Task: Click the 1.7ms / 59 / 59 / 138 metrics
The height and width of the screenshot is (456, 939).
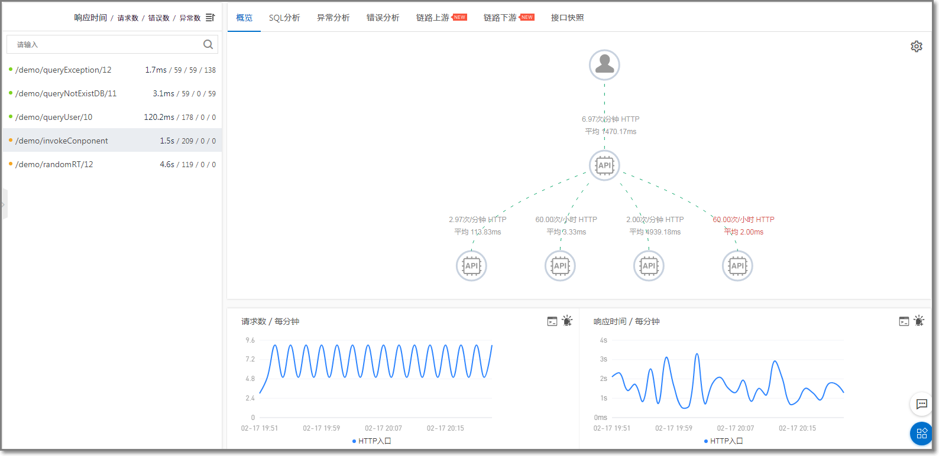Action: click(180, 70)
